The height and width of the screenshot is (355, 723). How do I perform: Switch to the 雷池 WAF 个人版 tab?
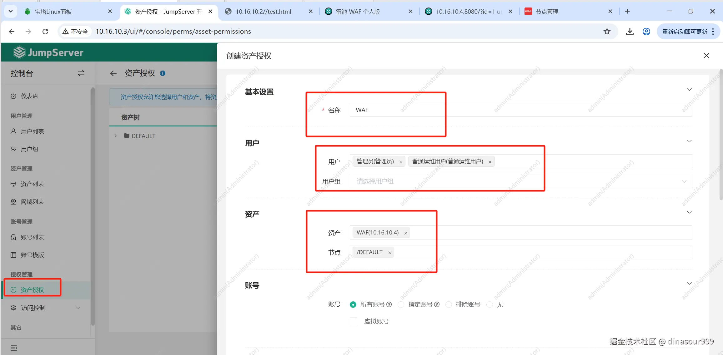(358, 12)
